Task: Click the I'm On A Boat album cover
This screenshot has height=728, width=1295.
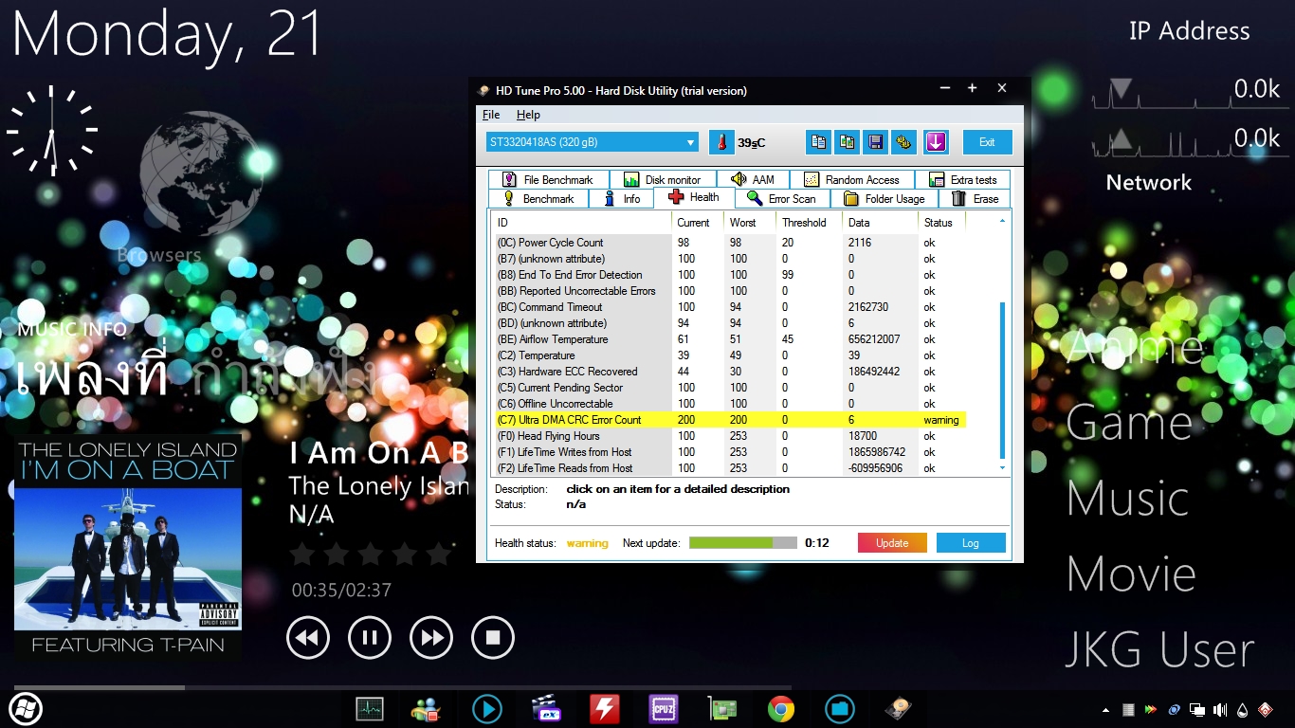Action: click(128, 547)
